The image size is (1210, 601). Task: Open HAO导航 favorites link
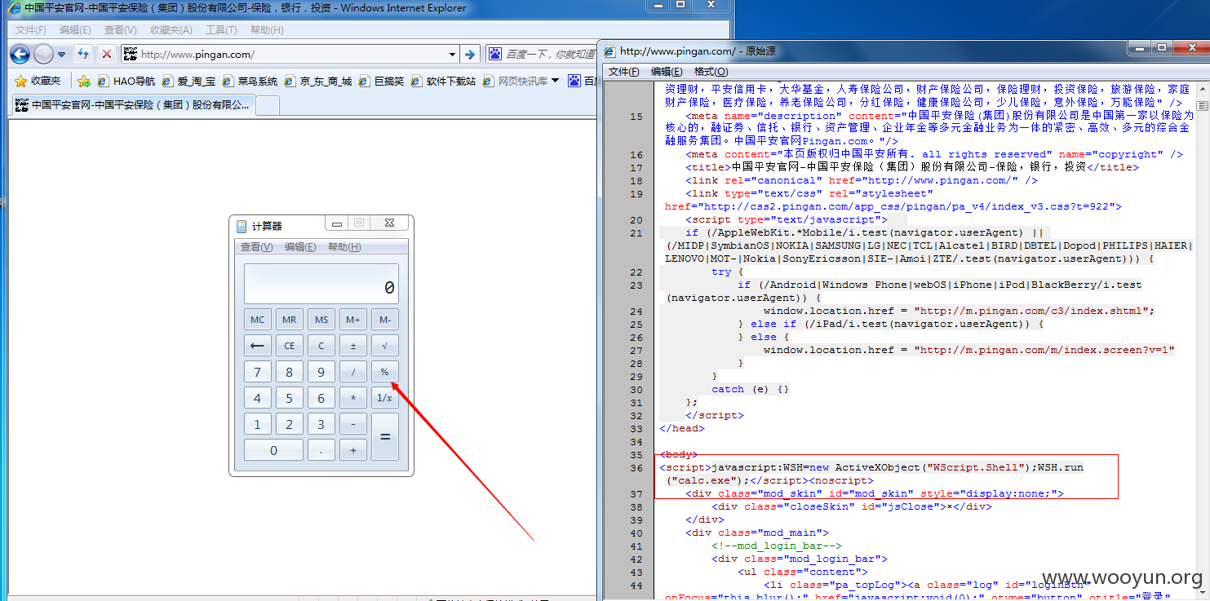[126, 81]
